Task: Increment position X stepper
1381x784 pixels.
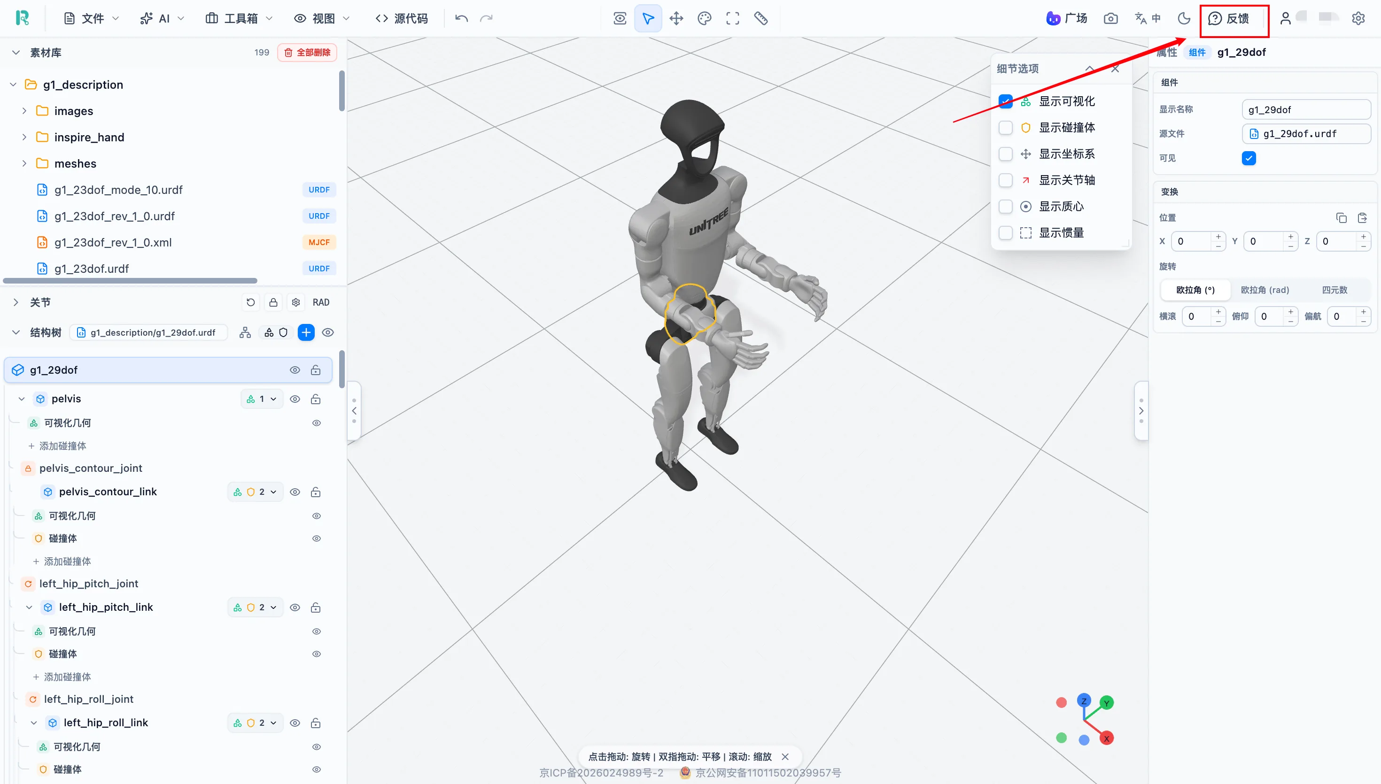Action: click(x=1218, y=237)
